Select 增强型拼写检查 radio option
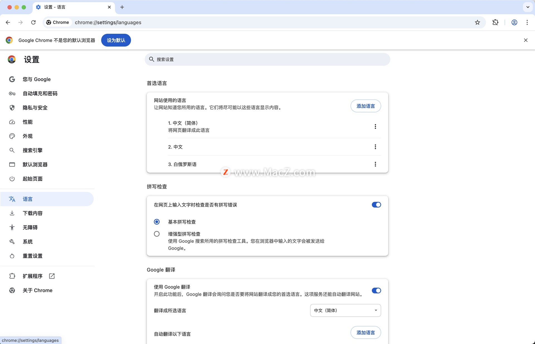This screenshot has height=344, width=535. pyautogui.click(x=157, y=234)
